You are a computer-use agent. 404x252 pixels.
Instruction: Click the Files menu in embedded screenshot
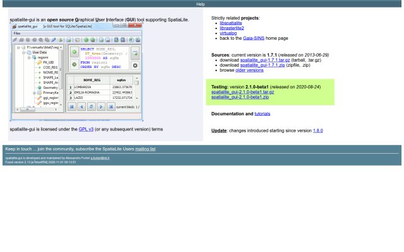(17, 33)
